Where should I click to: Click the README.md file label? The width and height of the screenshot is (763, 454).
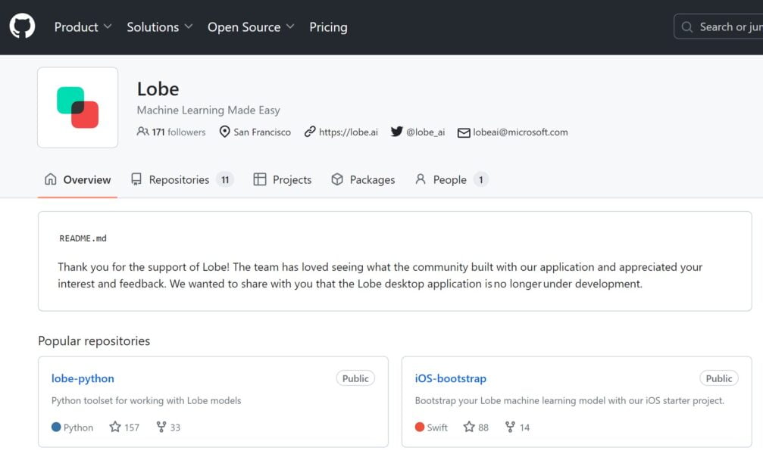click(83, 238)
